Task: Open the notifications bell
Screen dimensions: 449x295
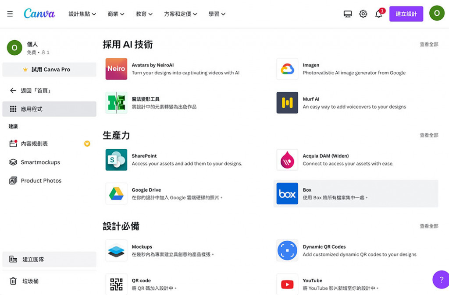Action: click(x=379, y=14)
